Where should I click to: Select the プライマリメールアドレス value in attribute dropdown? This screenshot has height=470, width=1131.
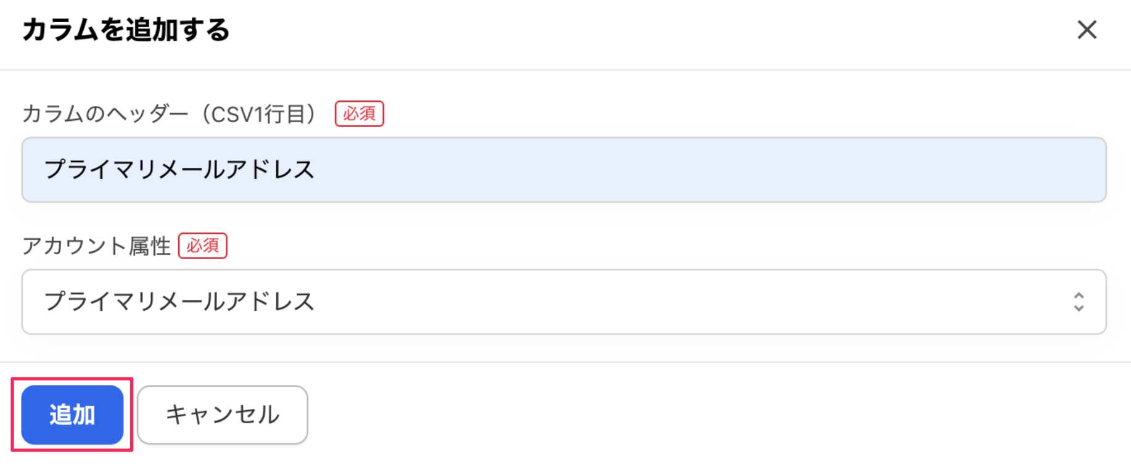coord(179,302)
